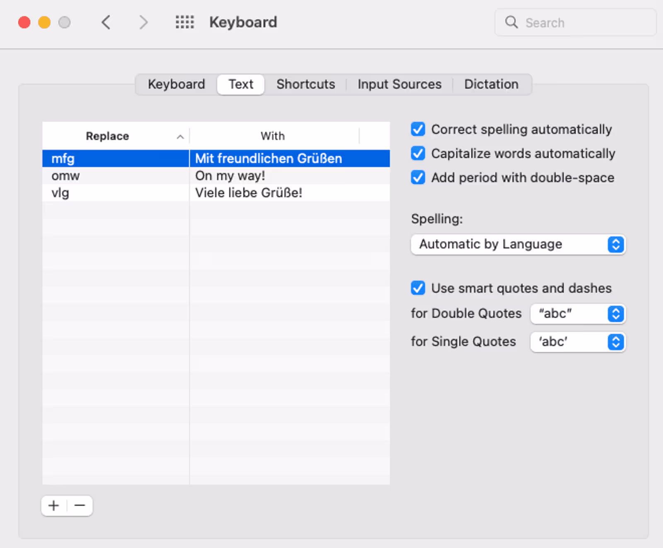Go forward with the right chevron
Screen dimensions: 663x548
pos(143,22)
